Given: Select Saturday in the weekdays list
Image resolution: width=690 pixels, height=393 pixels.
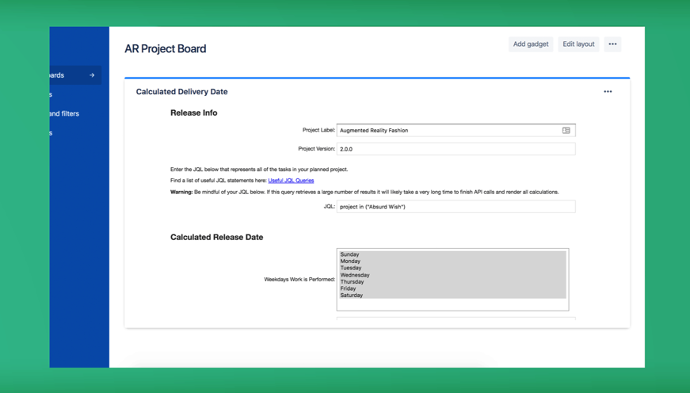Looking at the screenshot, I should (351, 296).
